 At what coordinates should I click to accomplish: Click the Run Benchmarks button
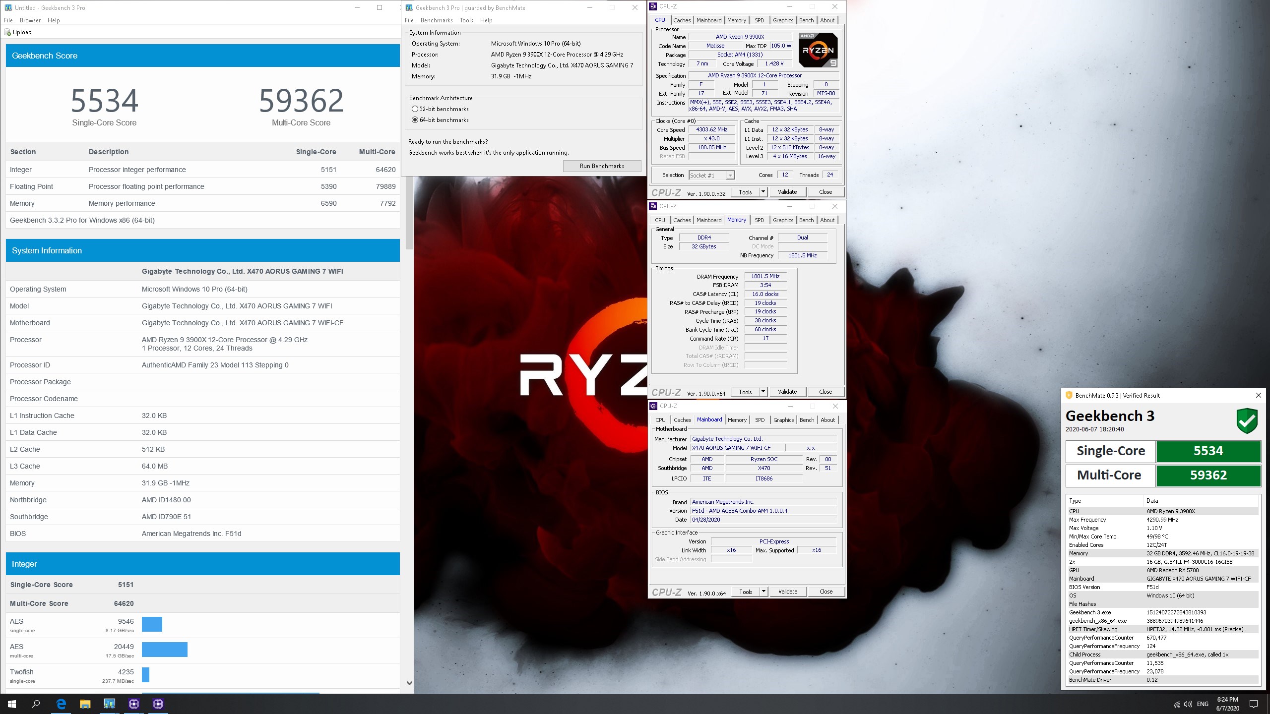click(602, 166)
